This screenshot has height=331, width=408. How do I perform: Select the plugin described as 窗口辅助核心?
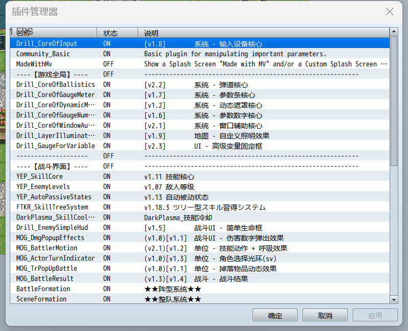pyautogui.click(x=200, y=125)
